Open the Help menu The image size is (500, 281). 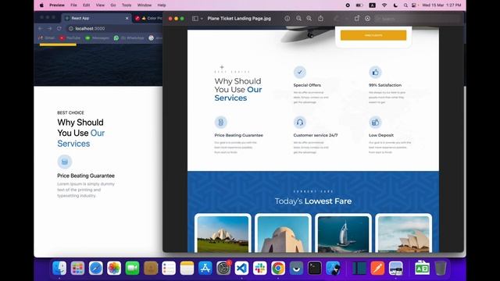(x=162, y=5)
